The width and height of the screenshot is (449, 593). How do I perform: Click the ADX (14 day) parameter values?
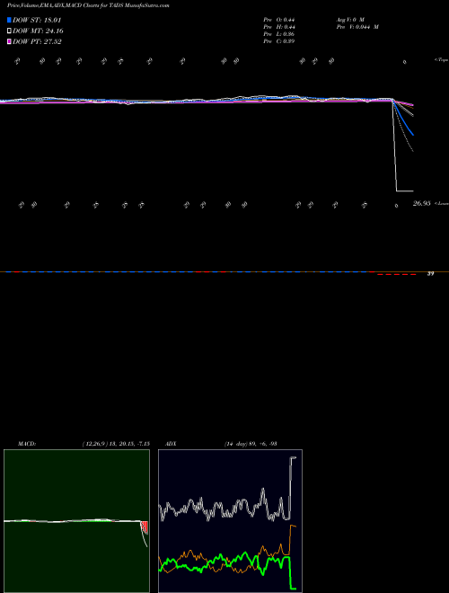point(251,444)
